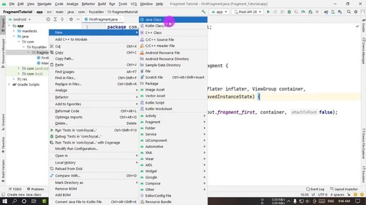Image resolution: width=366 pixels, height=205 pixels.
Task: Click the Windows taskbar search icon
Action: (14, 201)
